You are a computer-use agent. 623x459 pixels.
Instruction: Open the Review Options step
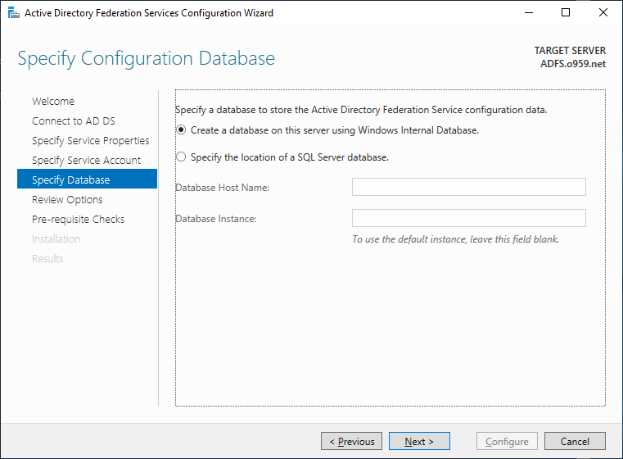(x=67, y=200)
